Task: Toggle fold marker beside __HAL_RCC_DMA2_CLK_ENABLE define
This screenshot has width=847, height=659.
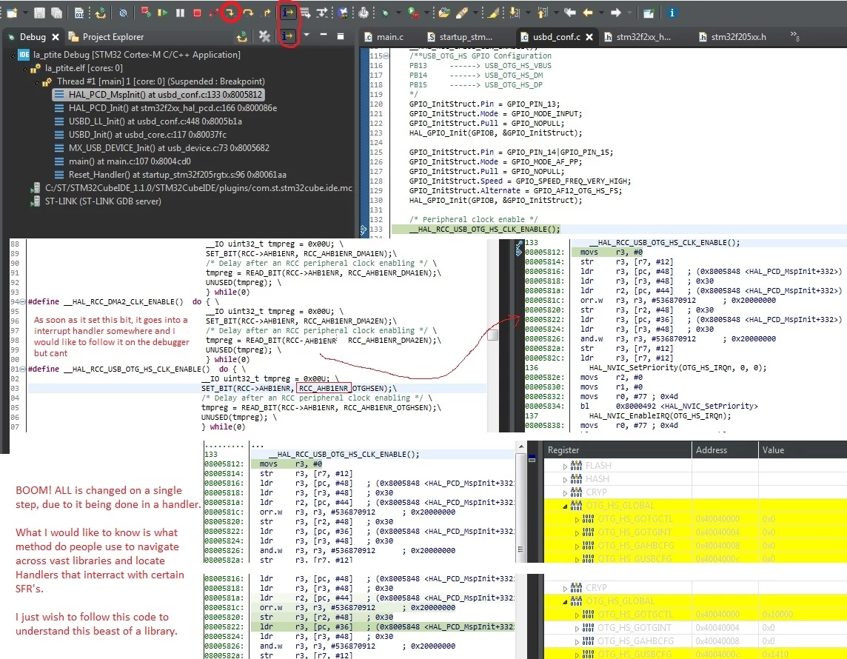Action: [x=21, y=302]
